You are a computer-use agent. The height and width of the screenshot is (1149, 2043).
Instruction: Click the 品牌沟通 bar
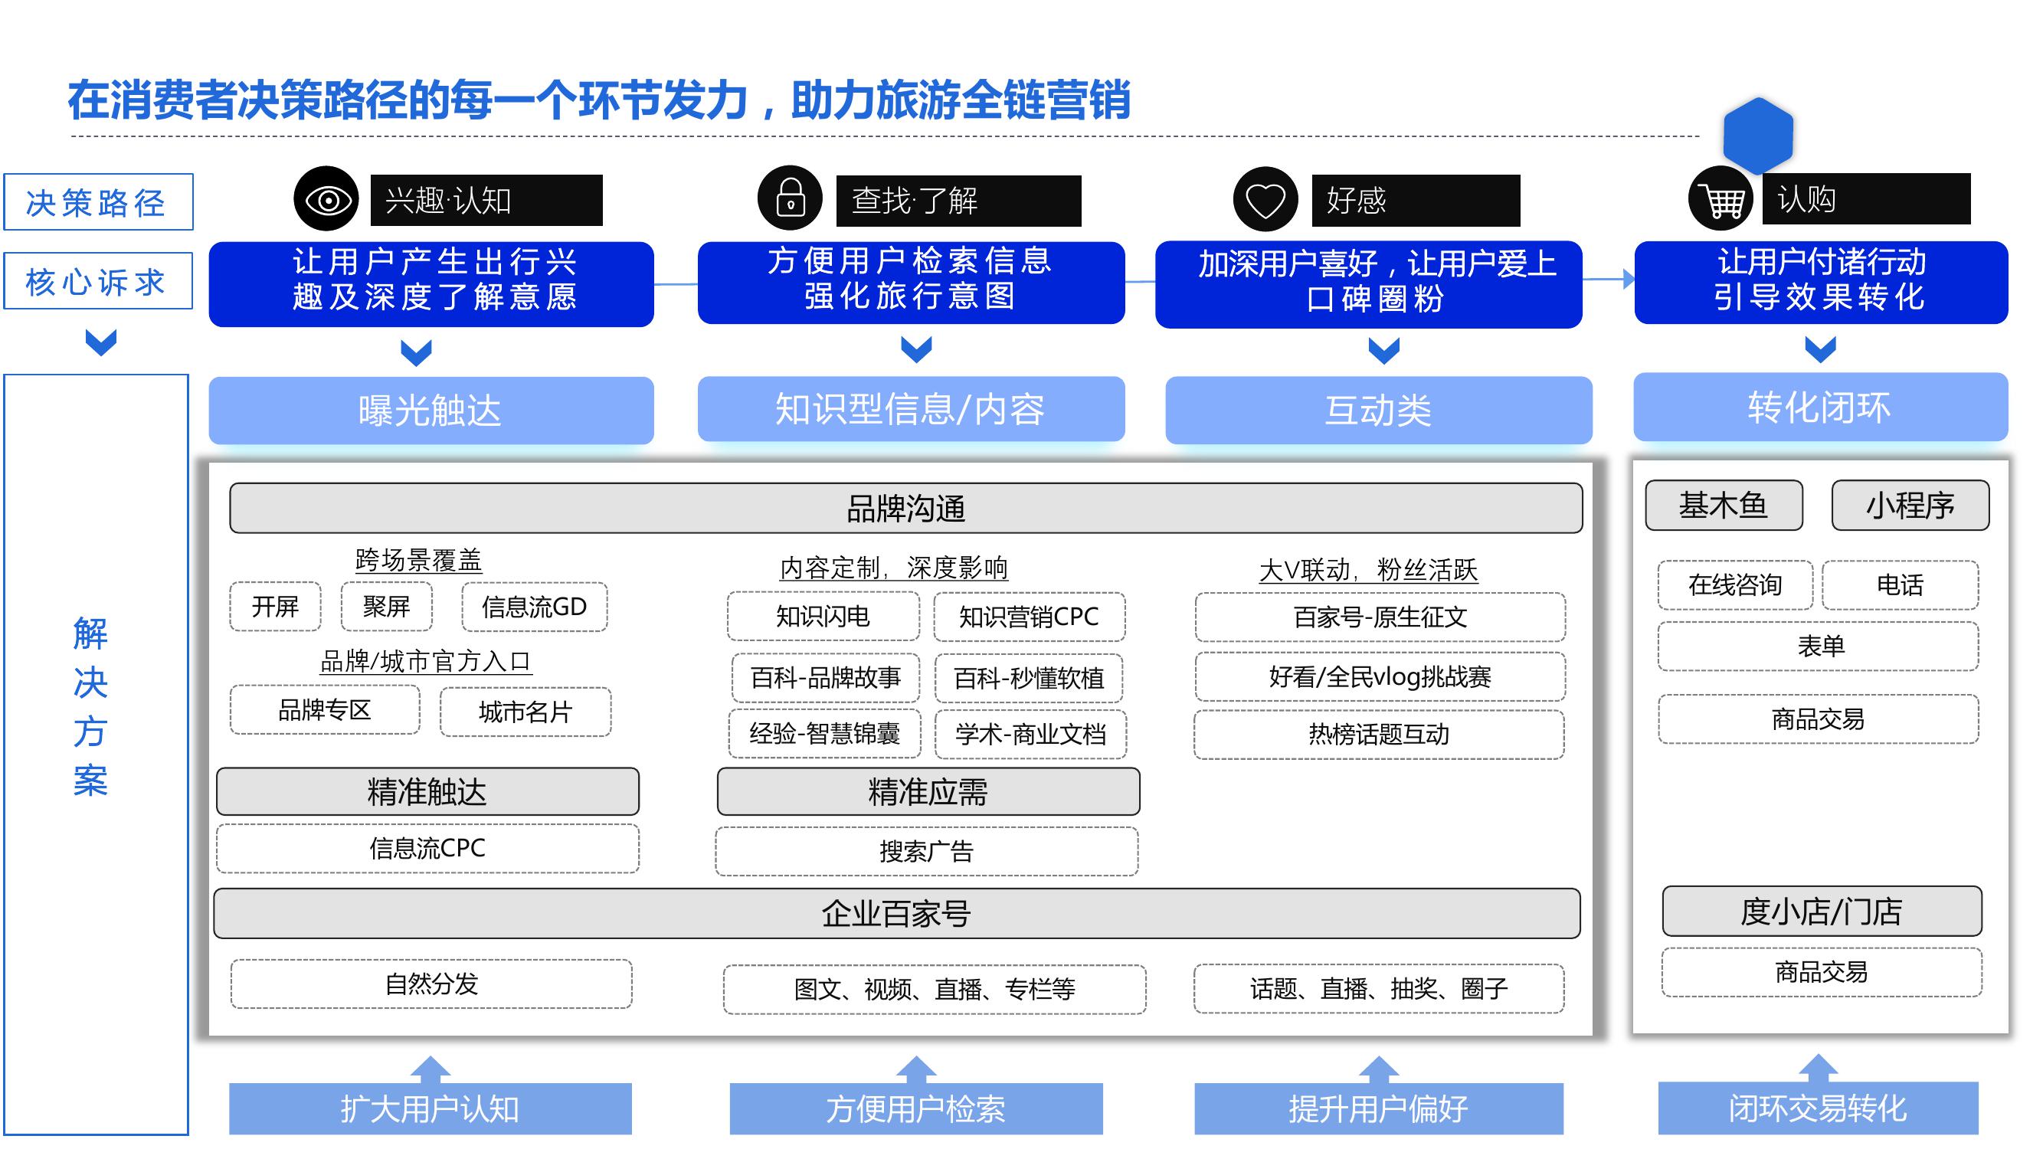coord(905,508)
